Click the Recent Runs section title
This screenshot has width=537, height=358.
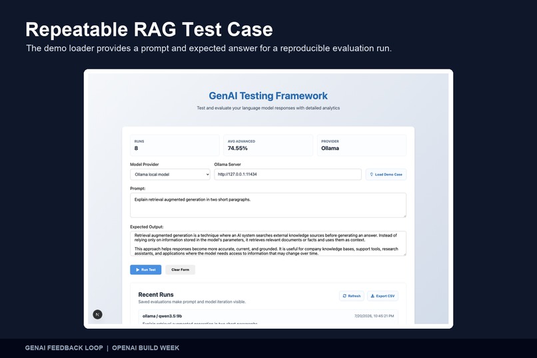(x=156, y=295)
